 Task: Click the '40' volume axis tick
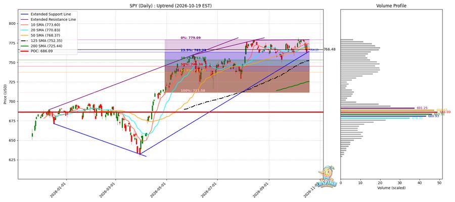tap(420, 183)
